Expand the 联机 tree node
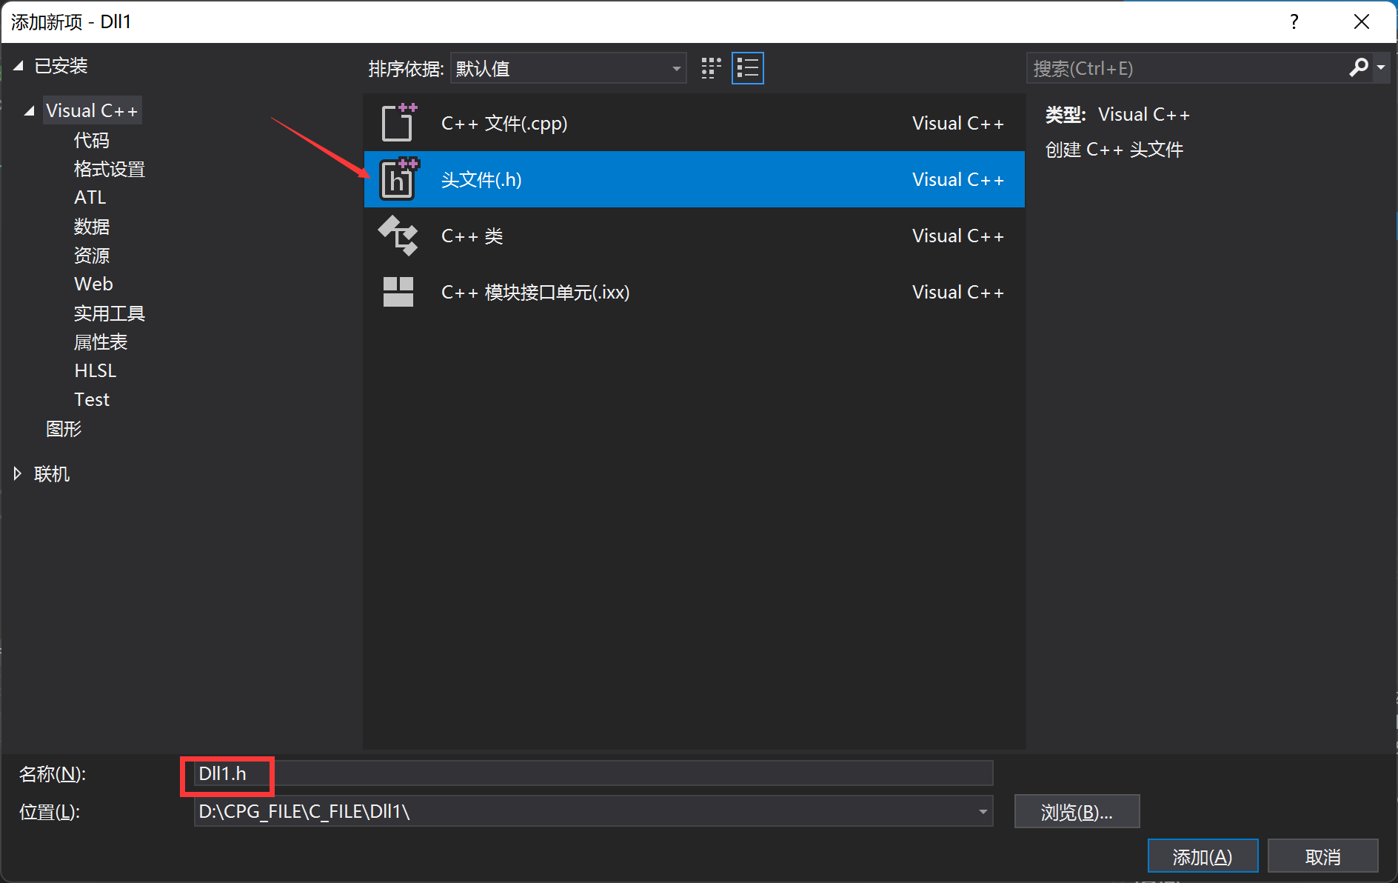 pos(18,473)
